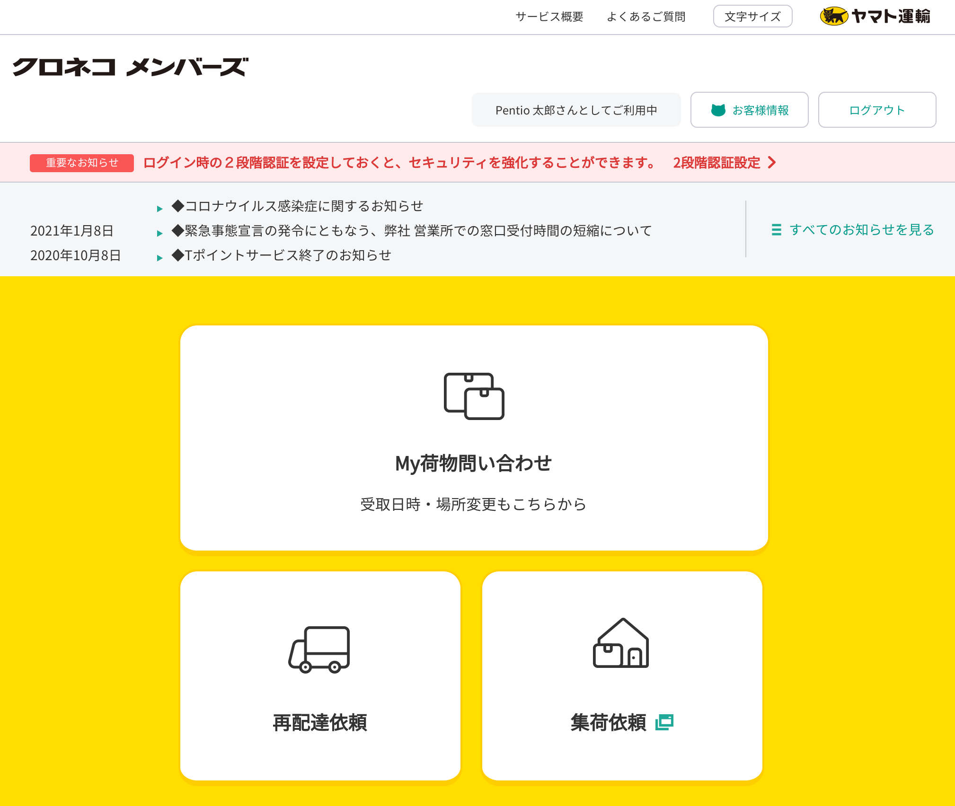
Task: Open the 2段階認証設定 link
Action: (716, 163)
